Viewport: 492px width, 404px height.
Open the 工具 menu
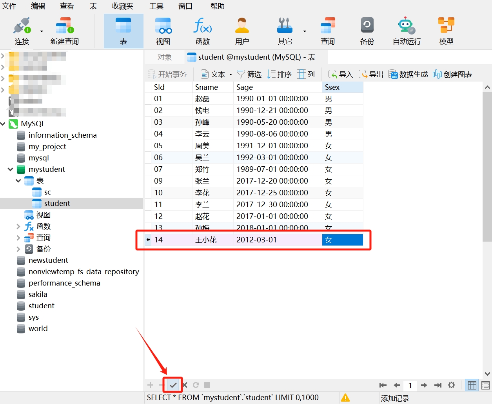coord(156,6)
